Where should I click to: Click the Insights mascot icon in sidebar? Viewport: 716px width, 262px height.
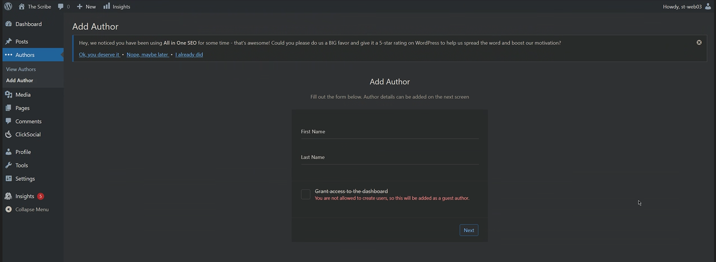pos(8,196)
